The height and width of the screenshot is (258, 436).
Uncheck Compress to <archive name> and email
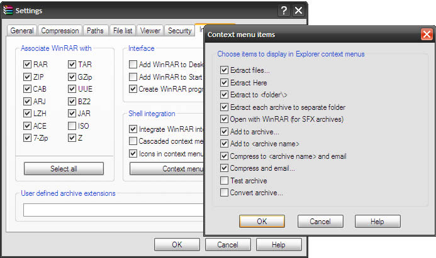click(224, 156)
